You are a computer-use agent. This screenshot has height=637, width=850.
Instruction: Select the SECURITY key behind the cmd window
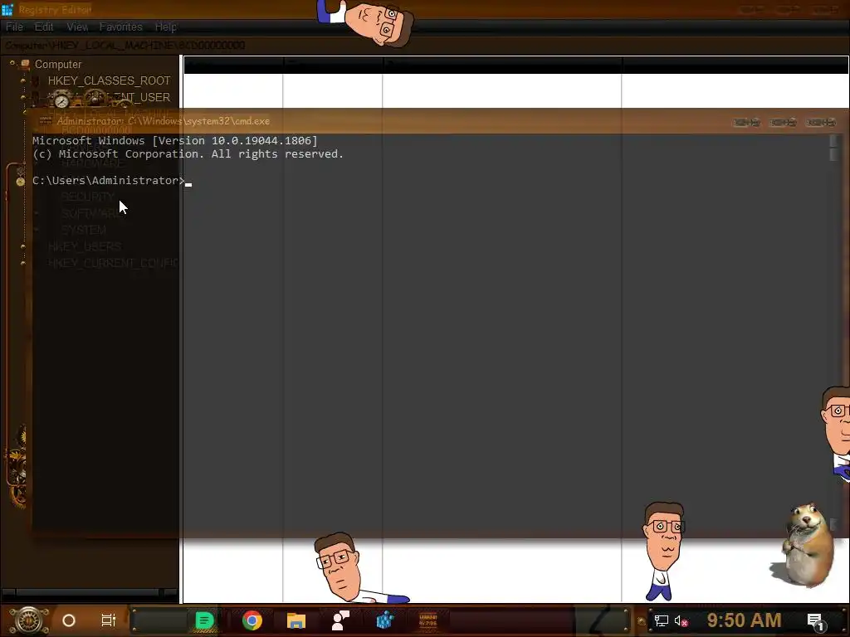click(x=88, y=197)
